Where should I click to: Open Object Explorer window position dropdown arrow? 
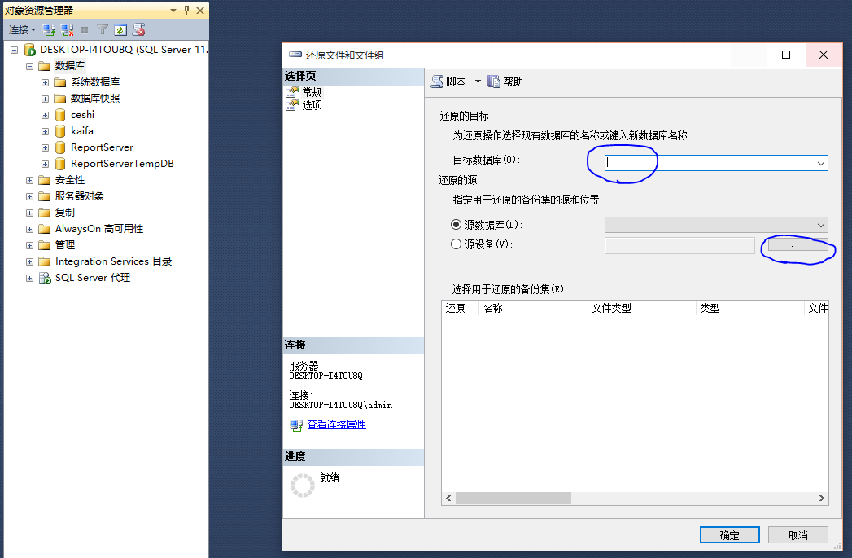[173, 11]
